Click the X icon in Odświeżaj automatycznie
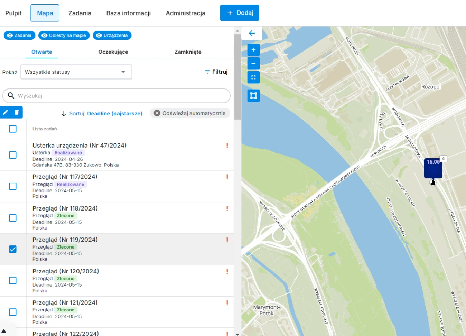This screenshot has height=336, width=466. (157, 113)
